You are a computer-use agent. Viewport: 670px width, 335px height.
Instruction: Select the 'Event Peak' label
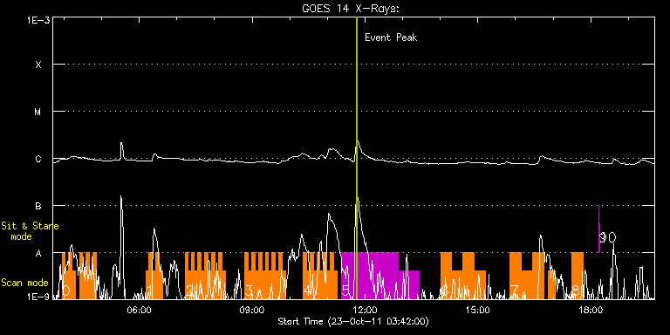(391, 38)
